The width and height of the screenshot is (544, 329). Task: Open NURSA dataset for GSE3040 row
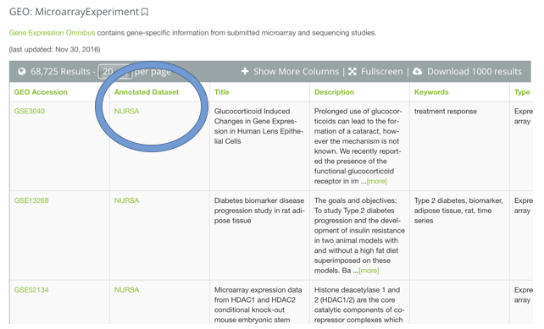[126, 111]
